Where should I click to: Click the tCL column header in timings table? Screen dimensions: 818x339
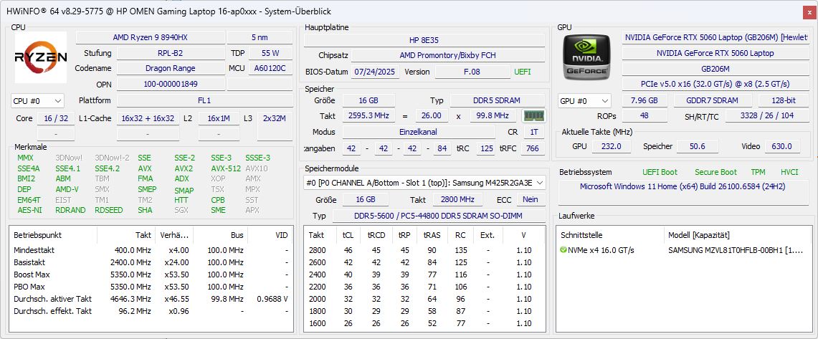348,235
